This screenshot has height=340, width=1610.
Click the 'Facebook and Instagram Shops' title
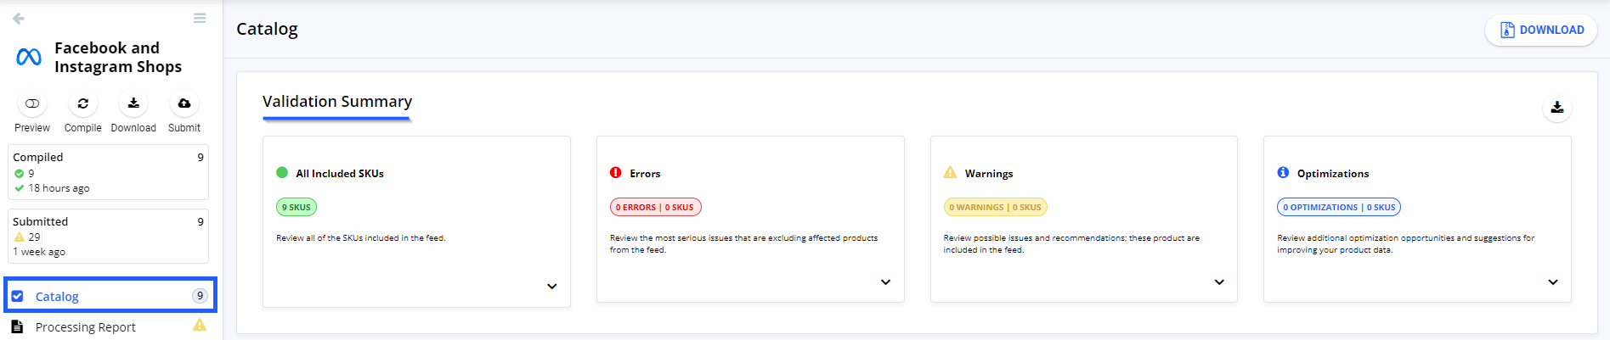[x=118, y=58]
